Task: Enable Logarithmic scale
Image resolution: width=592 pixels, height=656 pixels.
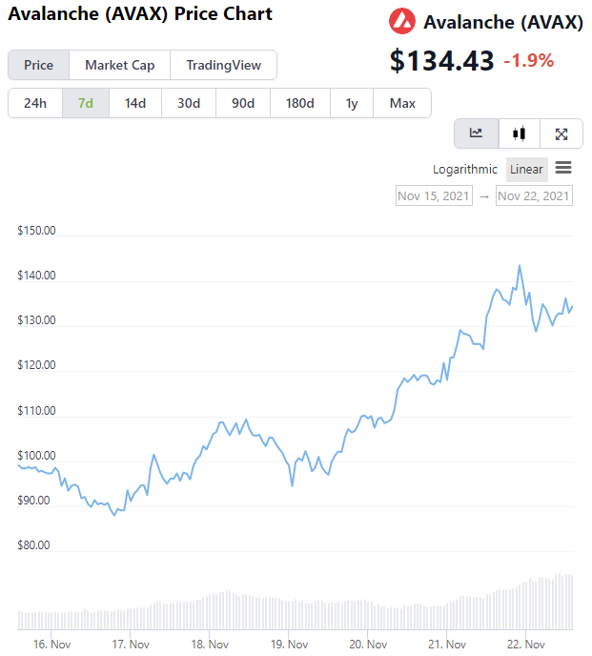Action: click(x=465, y=170)
